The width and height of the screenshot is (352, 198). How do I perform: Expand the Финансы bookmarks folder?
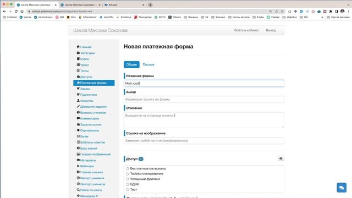tap(191, 17)
